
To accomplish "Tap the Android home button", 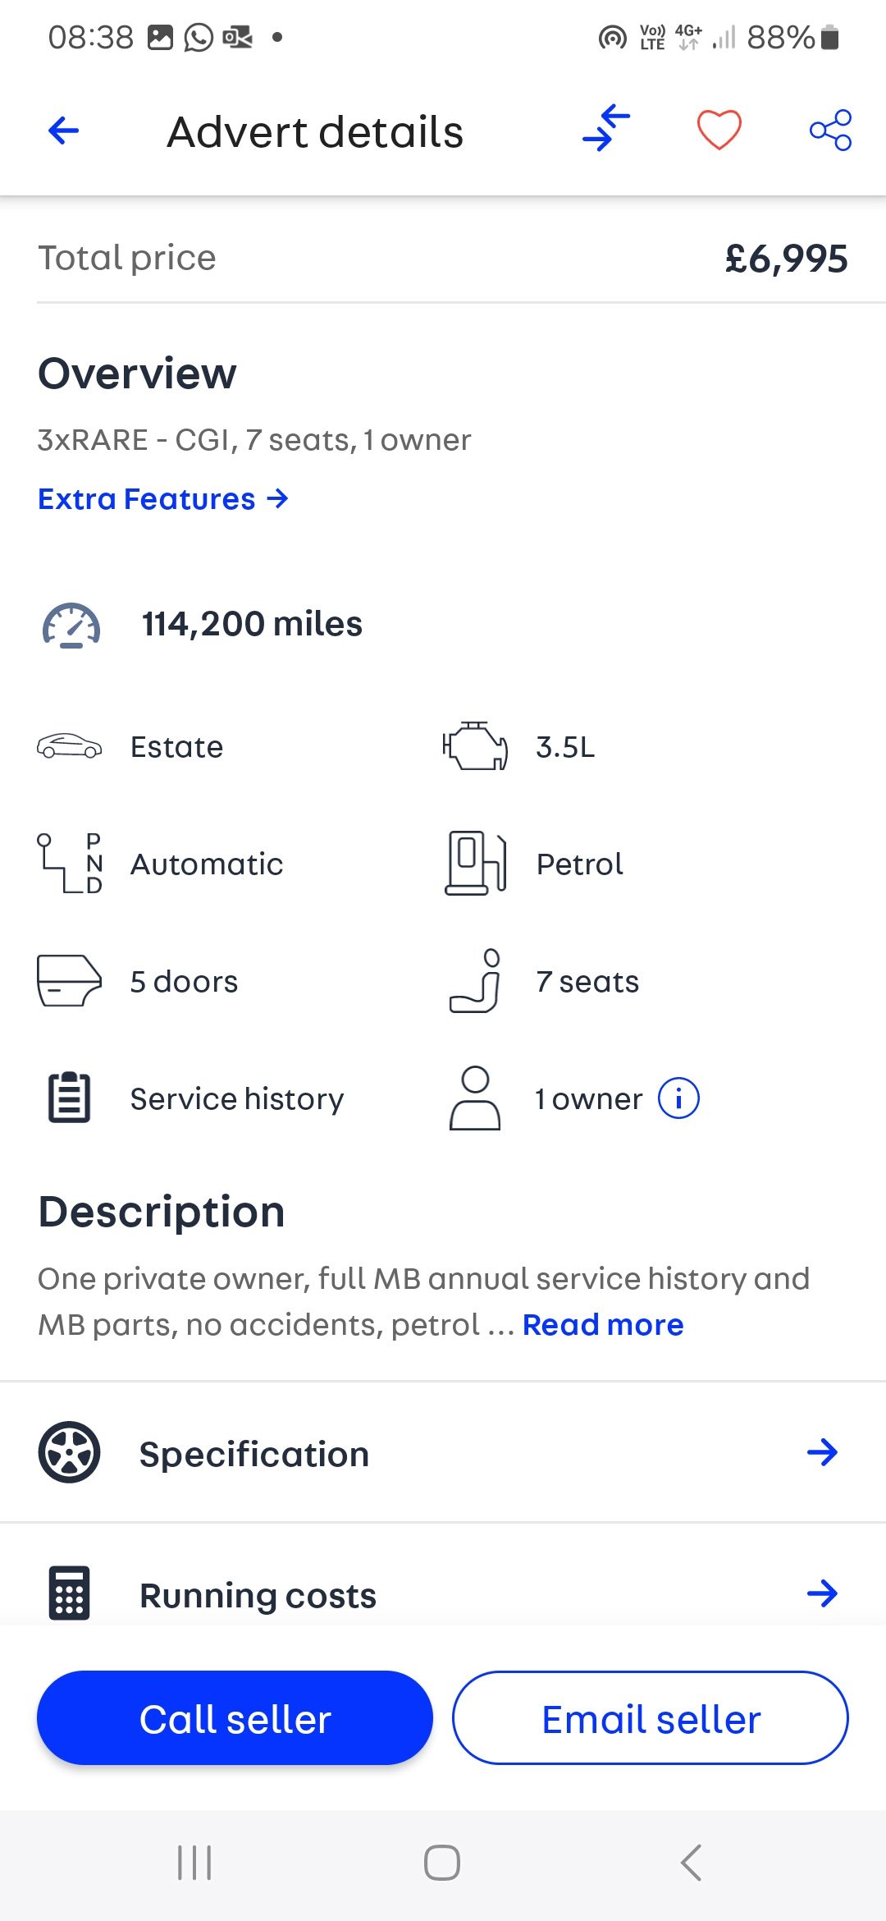I will click(442, 1862).
